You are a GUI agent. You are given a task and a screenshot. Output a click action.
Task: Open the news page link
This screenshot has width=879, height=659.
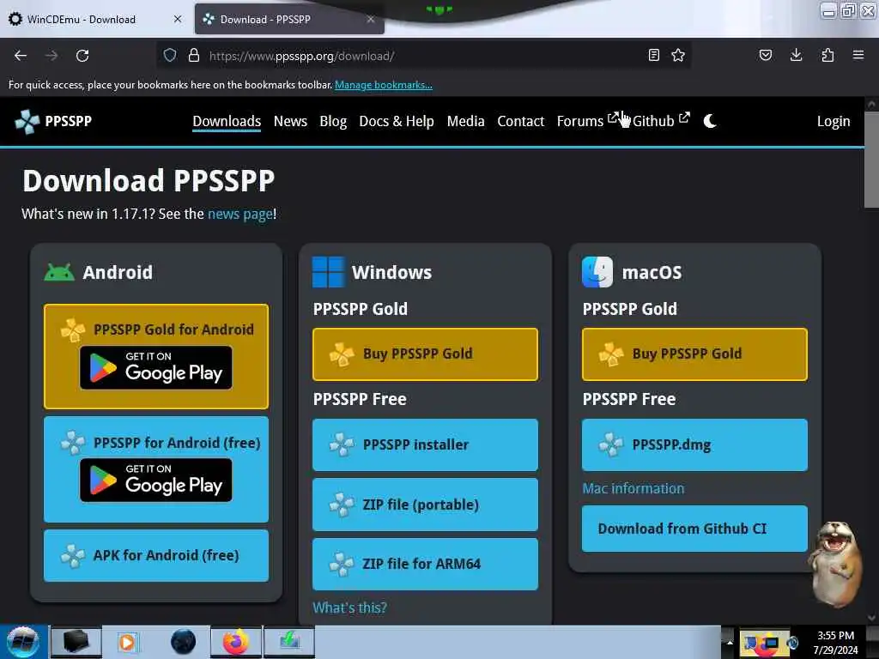(x=240, y=214)
